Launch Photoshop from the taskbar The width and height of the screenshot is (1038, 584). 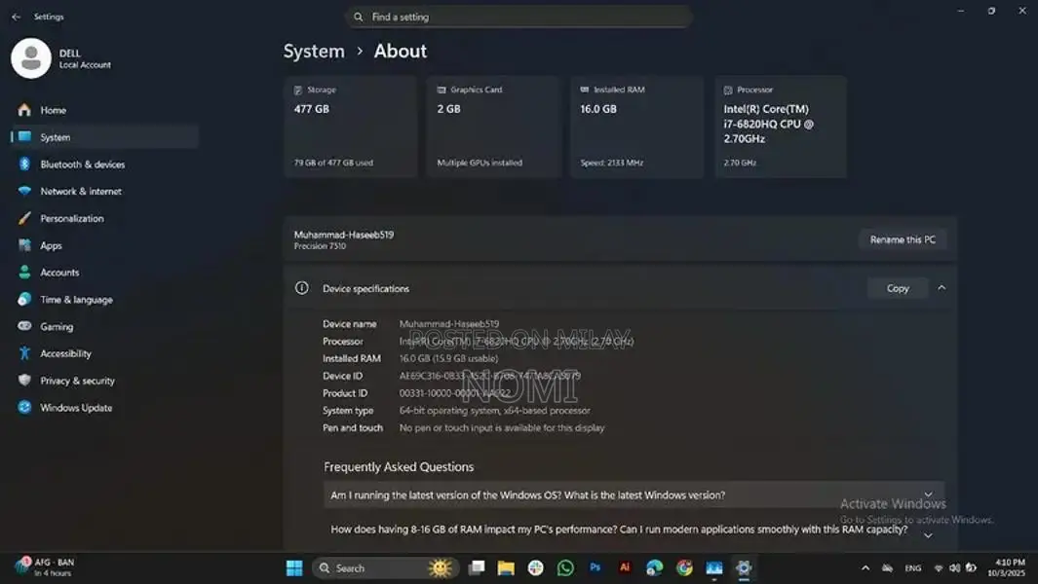click(595, 567)
